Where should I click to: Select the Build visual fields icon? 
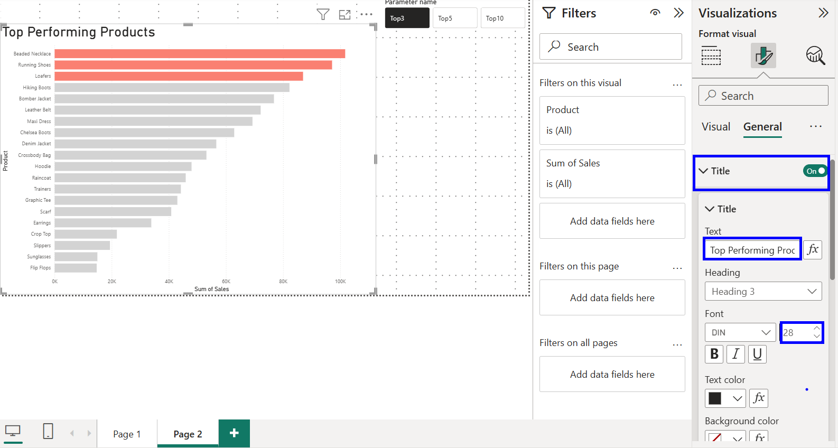(x=711, y=55)
